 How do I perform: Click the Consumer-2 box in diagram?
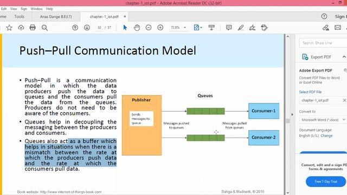click(x=264, y=138)
